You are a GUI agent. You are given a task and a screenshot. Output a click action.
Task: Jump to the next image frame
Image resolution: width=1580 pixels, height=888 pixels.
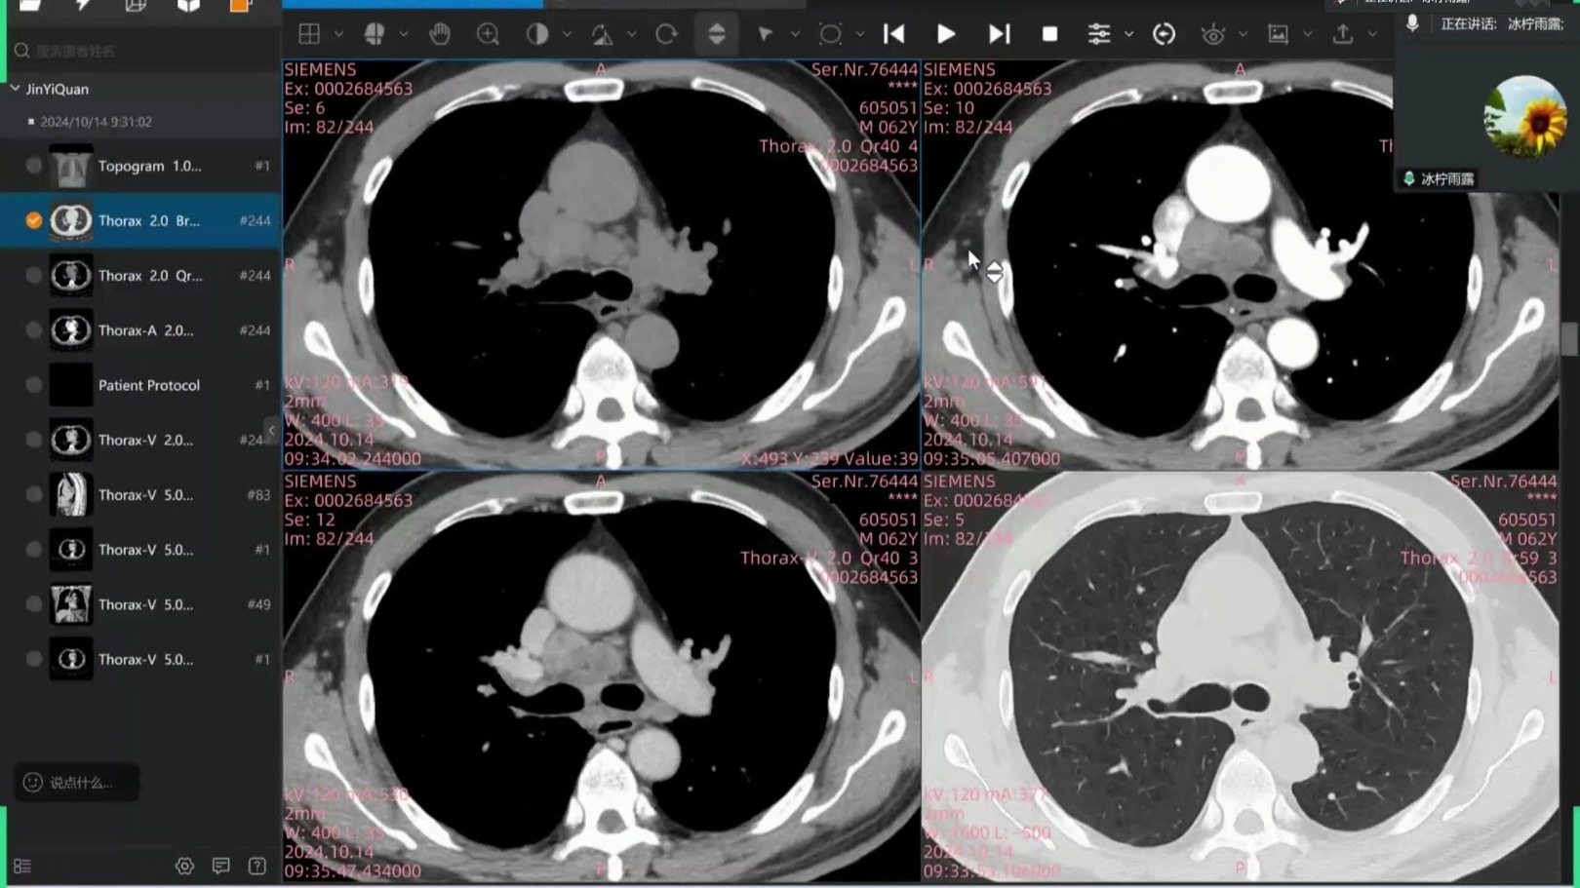pos(999,34)
